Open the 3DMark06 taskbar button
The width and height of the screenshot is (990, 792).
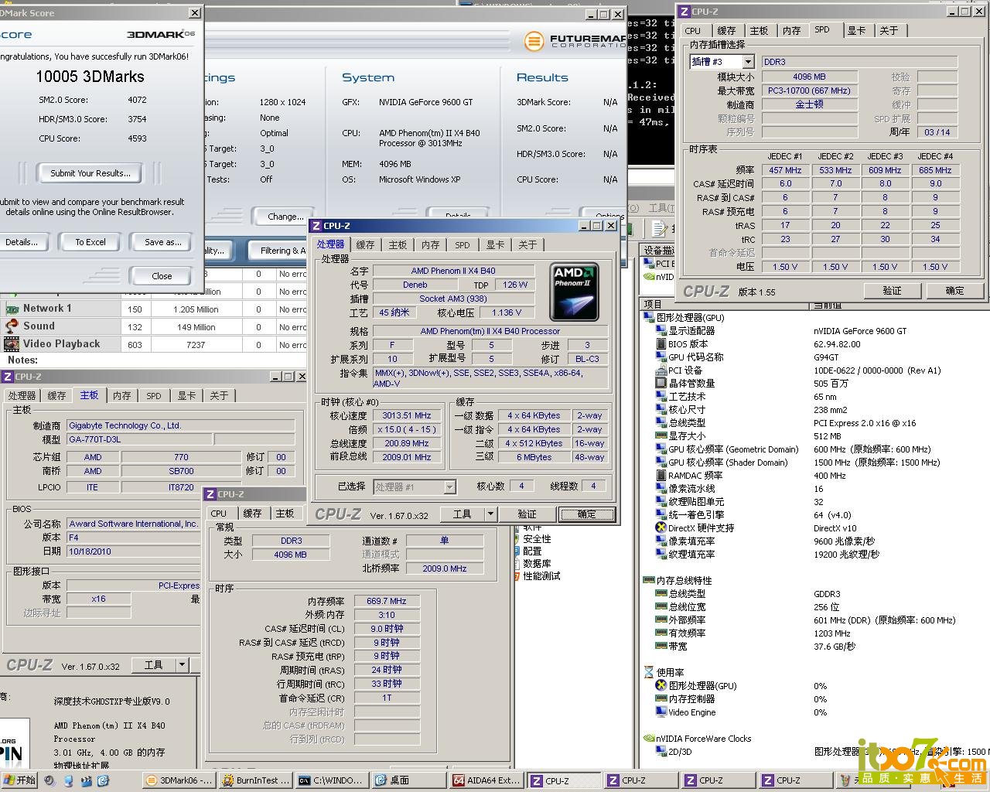179,780
